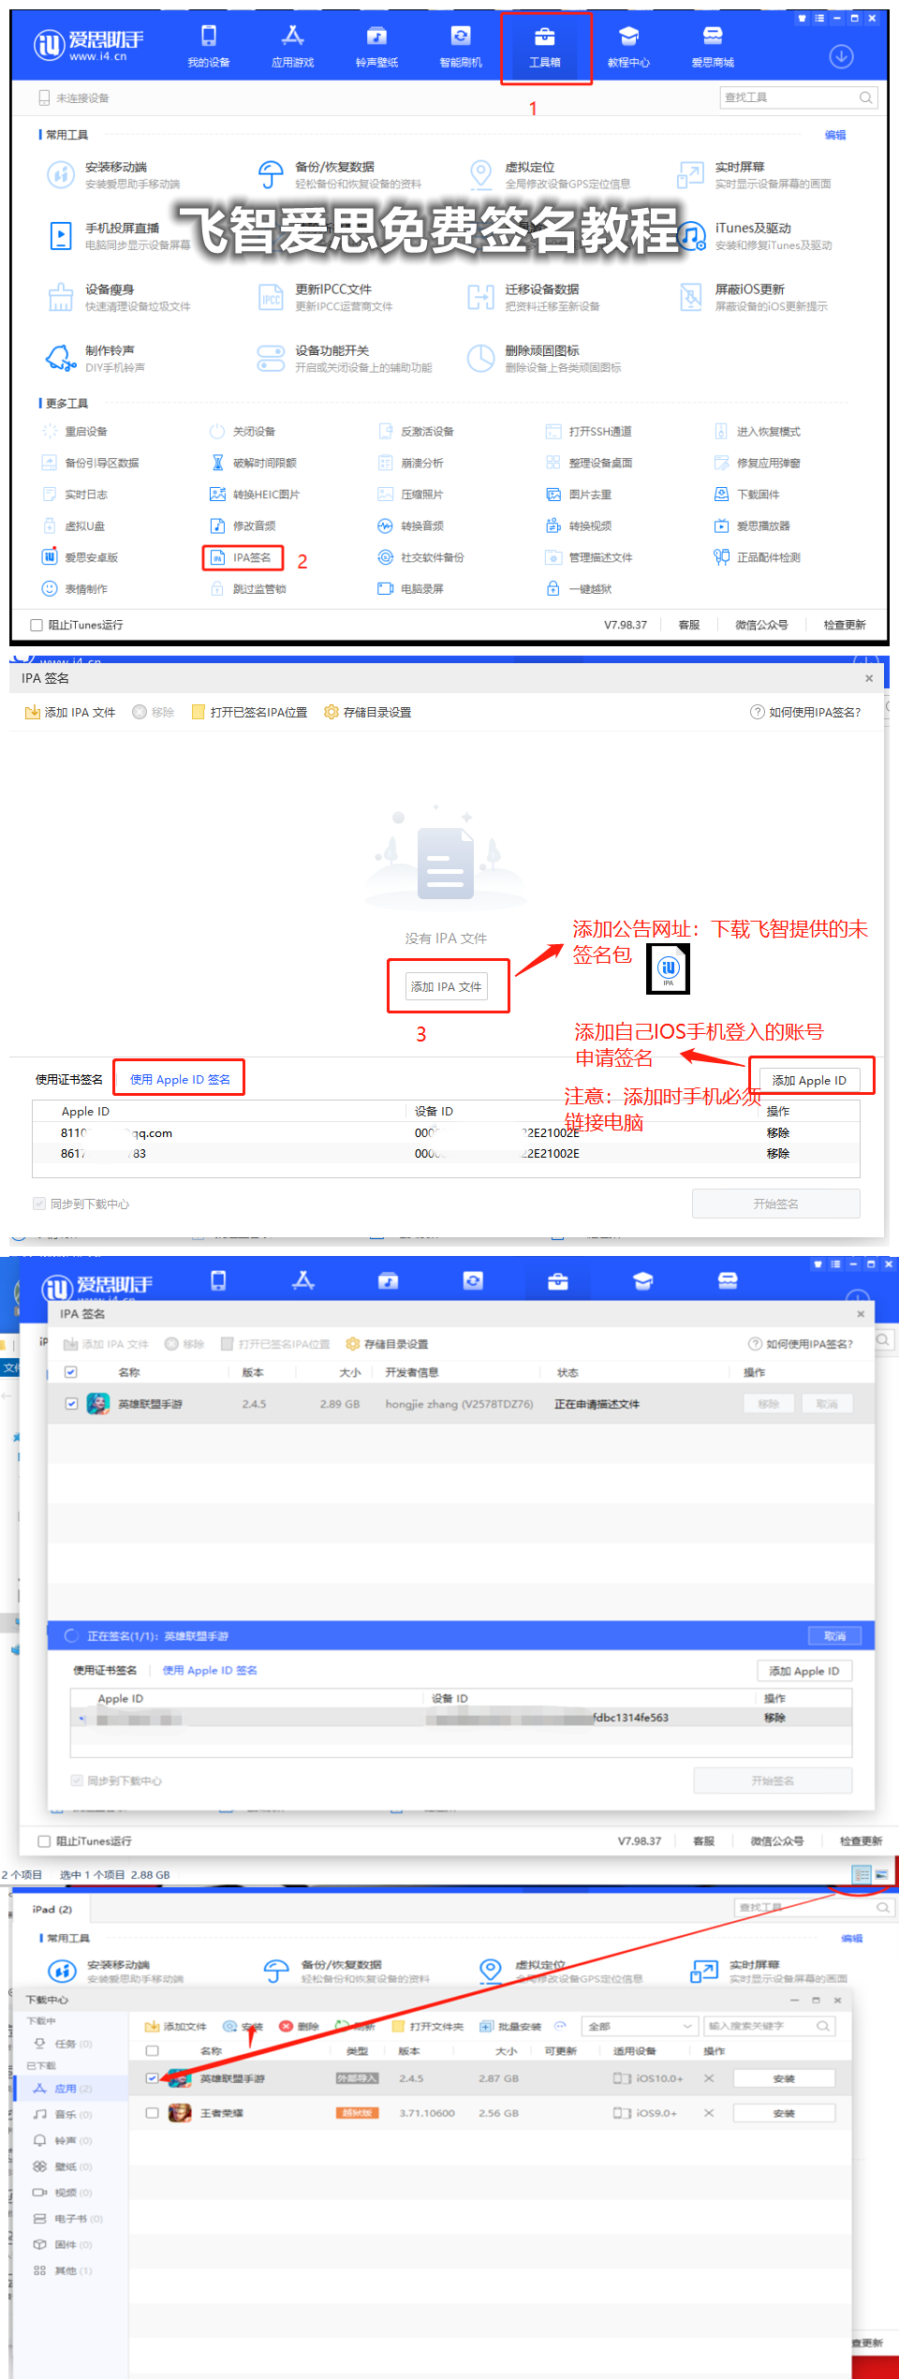
Task: Toggle the 英雄联盟手游 row checkbox in 下载中心
Action: (x=153, y=2078)
